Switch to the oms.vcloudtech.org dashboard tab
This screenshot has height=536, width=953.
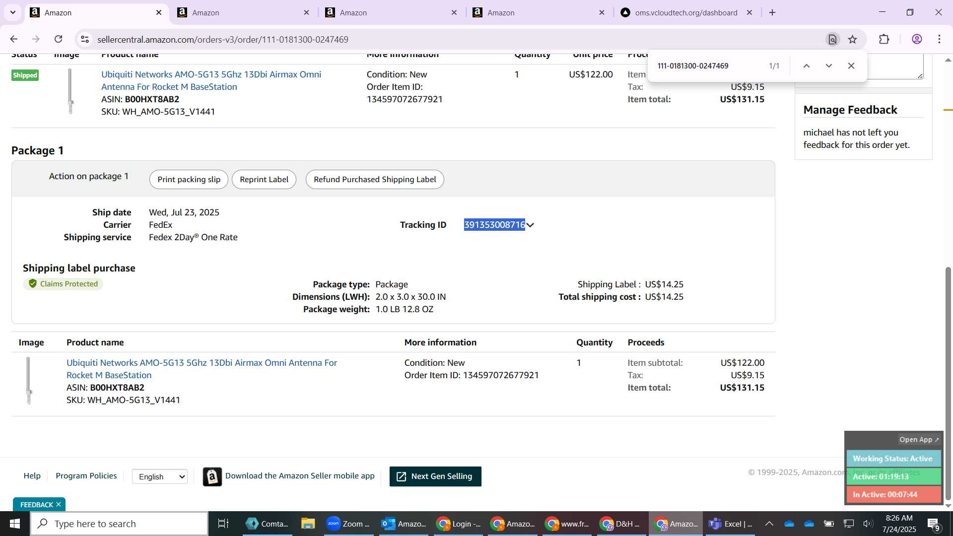click(685, 12)
